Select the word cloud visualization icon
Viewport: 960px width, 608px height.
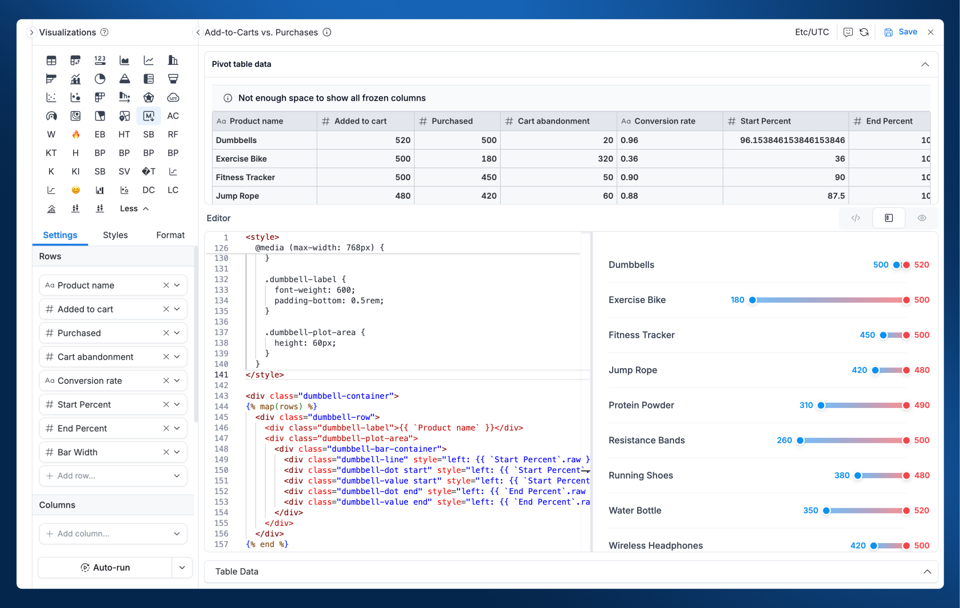[x=173, y=97]
